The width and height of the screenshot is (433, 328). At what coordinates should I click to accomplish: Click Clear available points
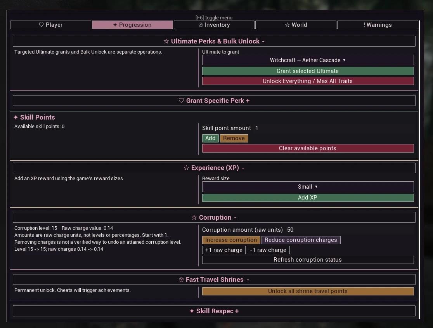click(308, 148)
